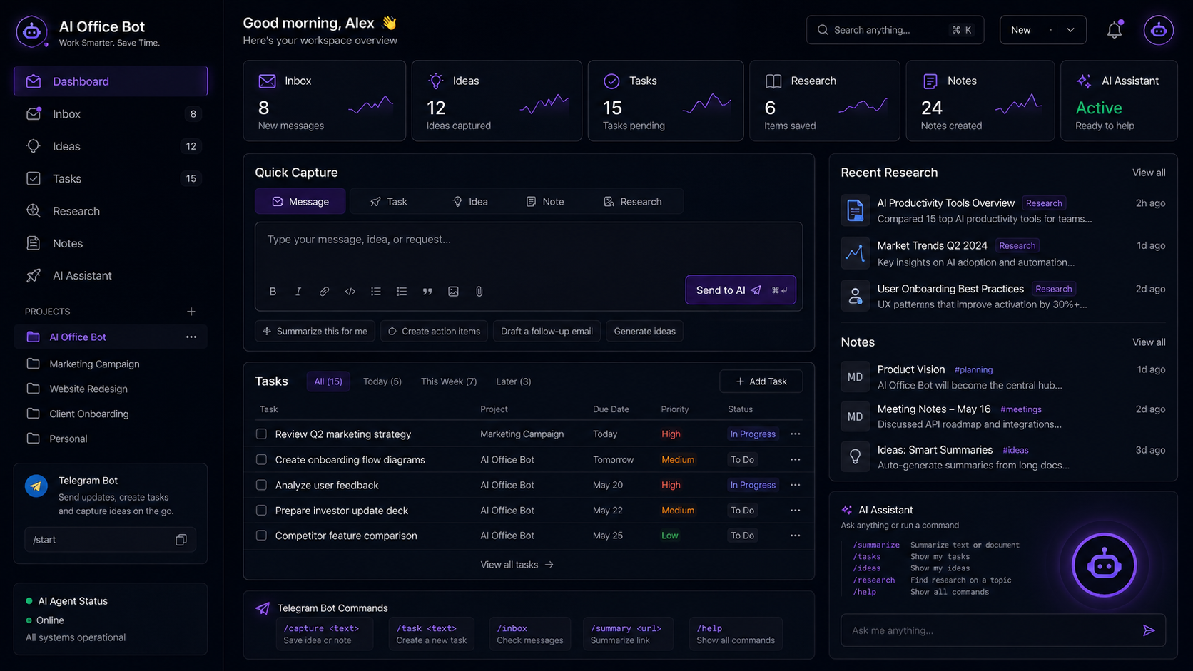Check the Create onboarding flow diagrams task
Viewport: 1193px width, 671px height.
(261, 459)
